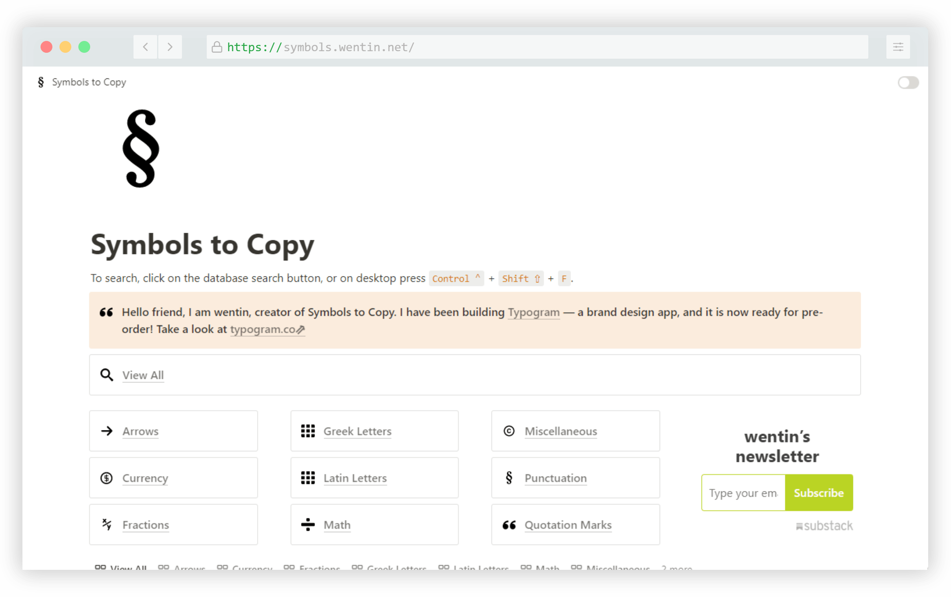Click the magnifier icon beside View All
This screenshot has width=951, height=597.
[x=107, y=375]
